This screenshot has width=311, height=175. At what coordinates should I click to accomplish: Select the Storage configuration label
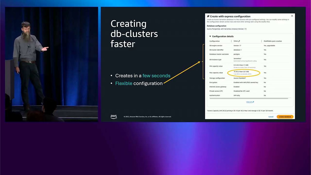pos(217,78)
